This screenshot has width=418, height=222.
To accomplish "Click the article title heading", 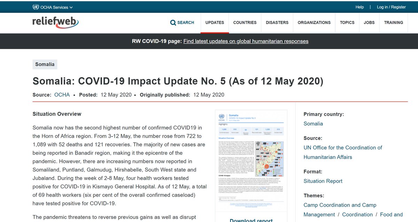I will click(178, 81).
